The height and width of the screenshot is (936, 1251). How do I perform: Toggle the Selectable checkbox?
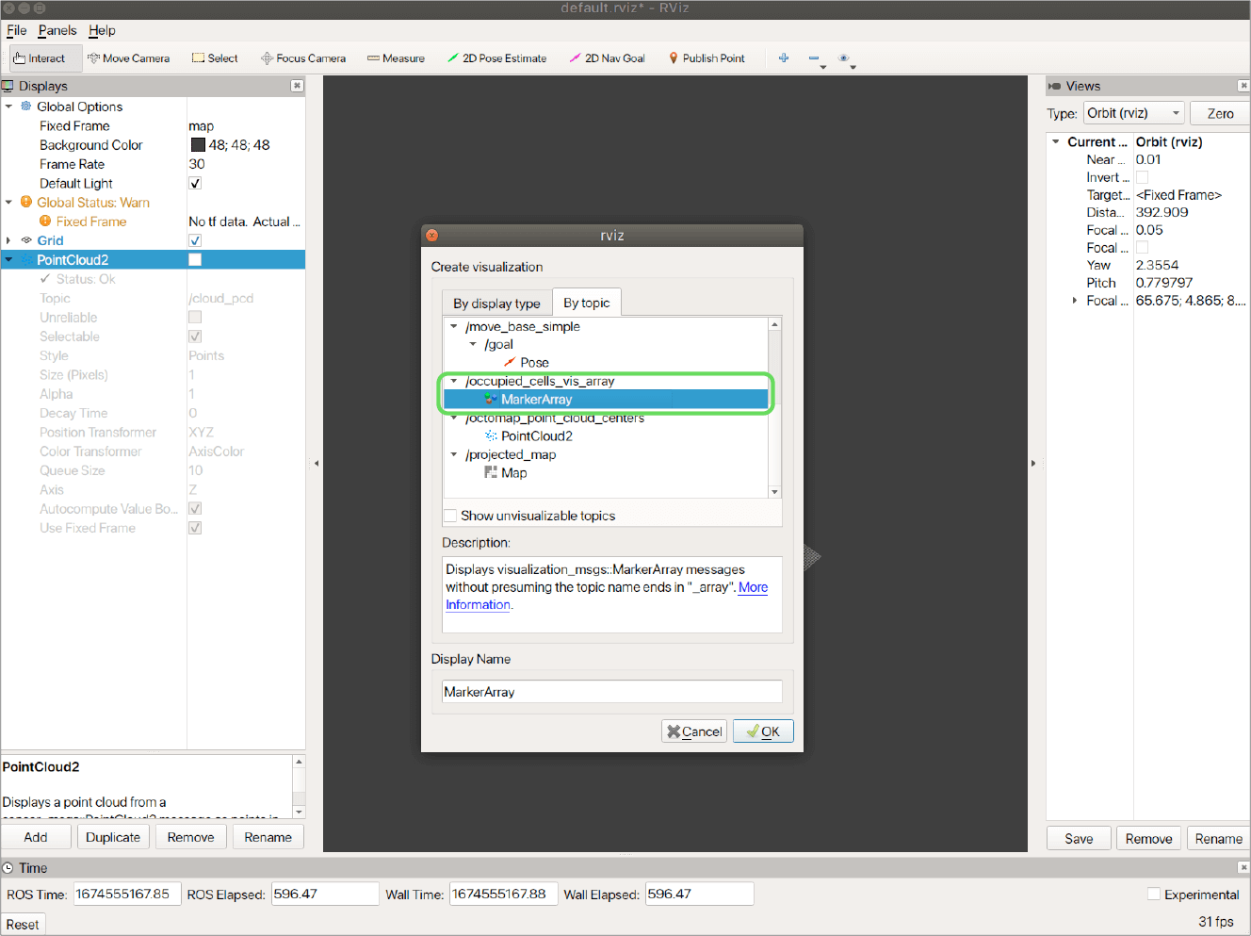tap(195, 337)
